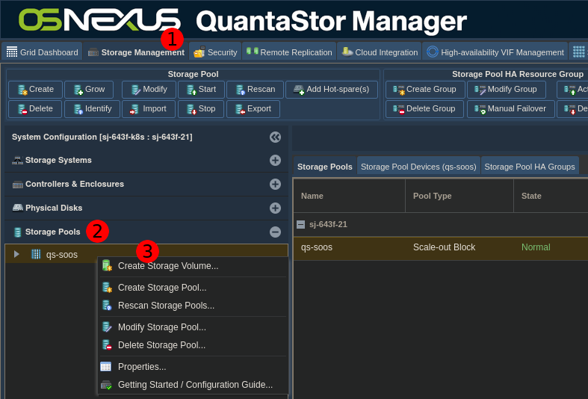Image resolution: width=588 pixels, height=399 pixels.
Task: Collapse the sj-643f-21 group row
Action: [300, 224]
